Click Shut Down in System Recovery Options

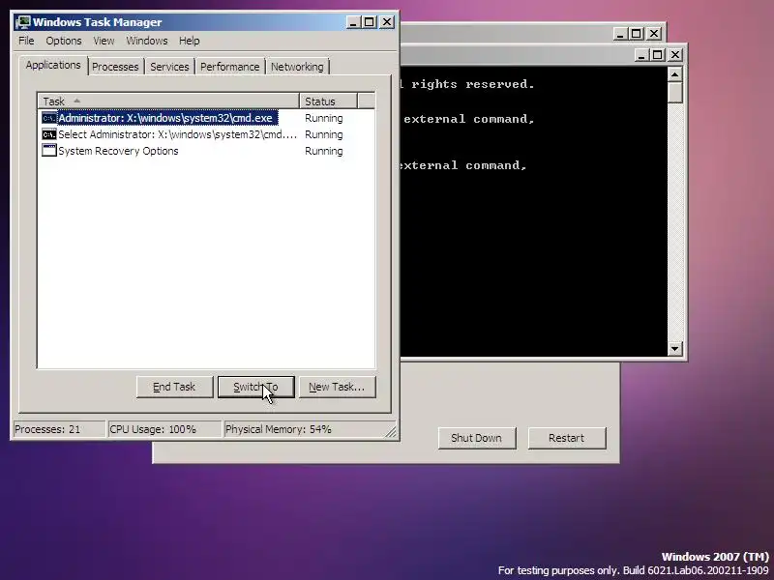click(x=476, y=438)
